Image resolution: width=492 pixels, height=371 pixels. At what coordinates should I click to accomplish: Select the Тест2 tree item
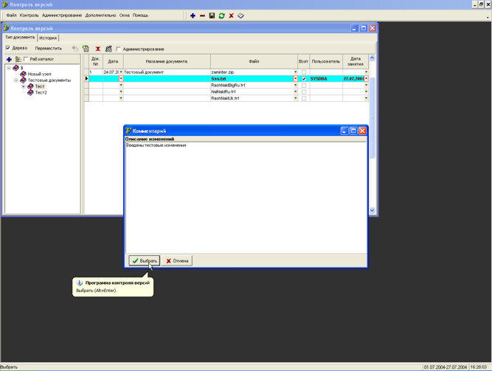41,93
